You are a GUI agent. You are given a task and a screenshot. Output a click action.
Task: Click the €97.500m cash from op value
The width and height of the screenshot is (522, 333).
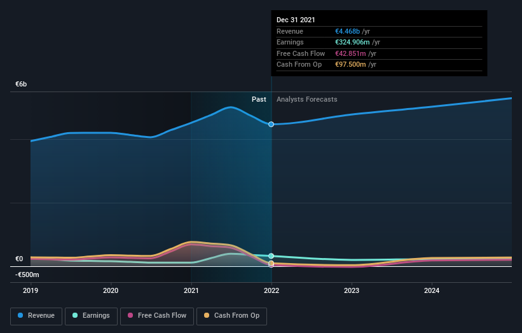(x=350, y=65)
